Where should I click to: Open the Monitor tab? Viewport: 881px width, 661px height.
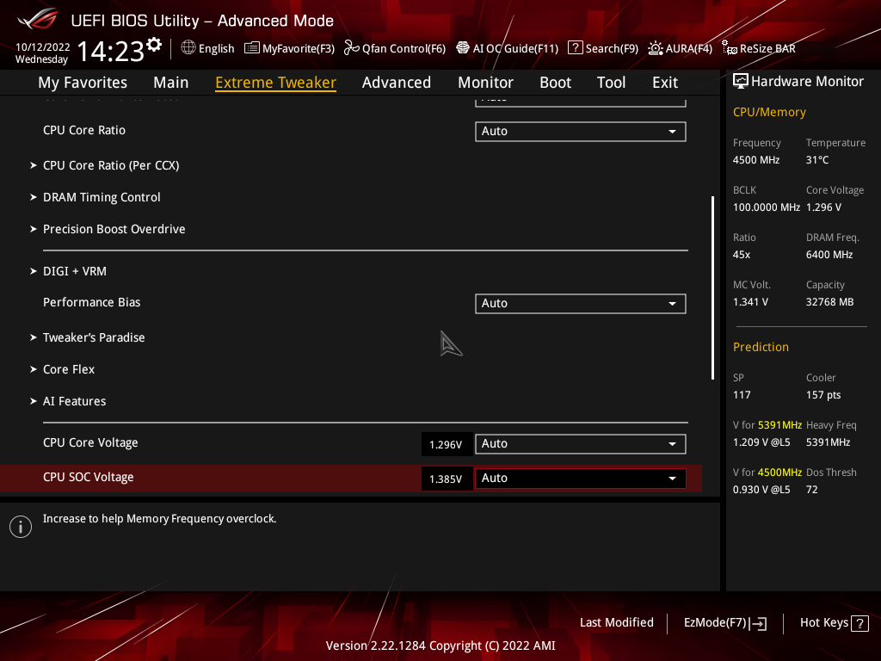click(x=485, y=83)
